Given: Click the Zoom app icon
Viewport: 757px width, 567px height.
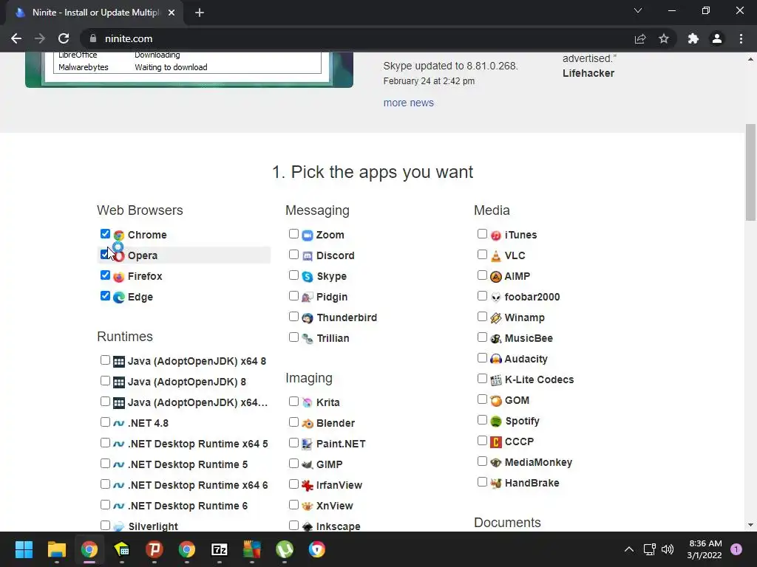Looking at the screenshot, I should point(308,236).
